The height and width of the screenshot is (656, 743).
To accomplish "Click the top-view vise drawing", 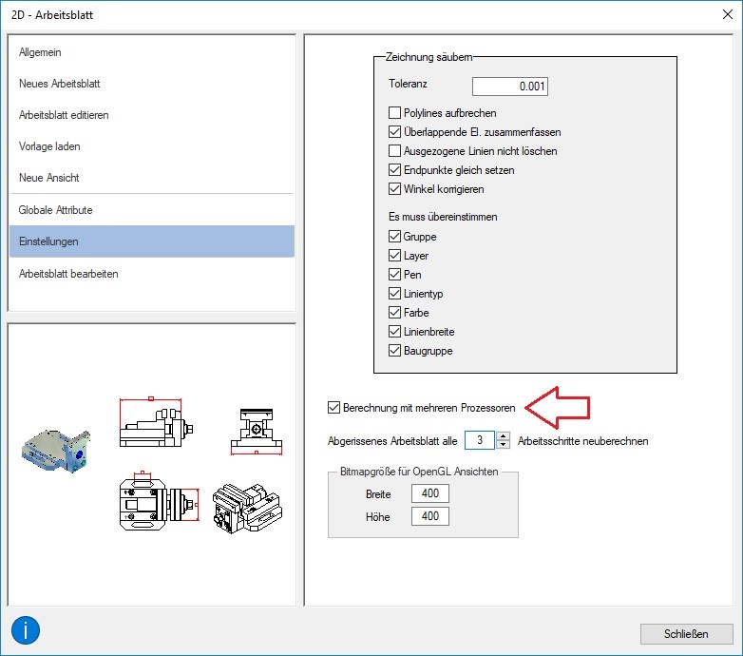I will 156,502.
